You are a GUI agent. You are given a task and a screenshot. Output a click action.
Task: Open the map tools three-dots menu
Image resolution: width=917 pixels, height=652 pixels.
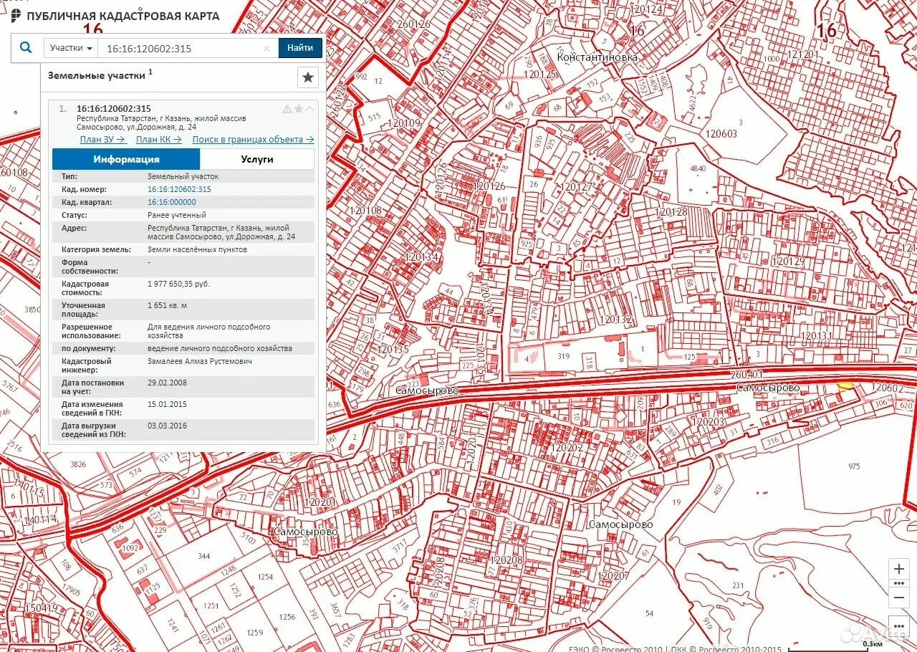899,625
